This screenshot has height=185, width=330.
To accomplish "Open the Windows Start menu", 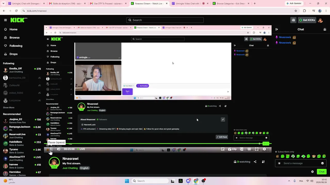I will click(127, 181).
